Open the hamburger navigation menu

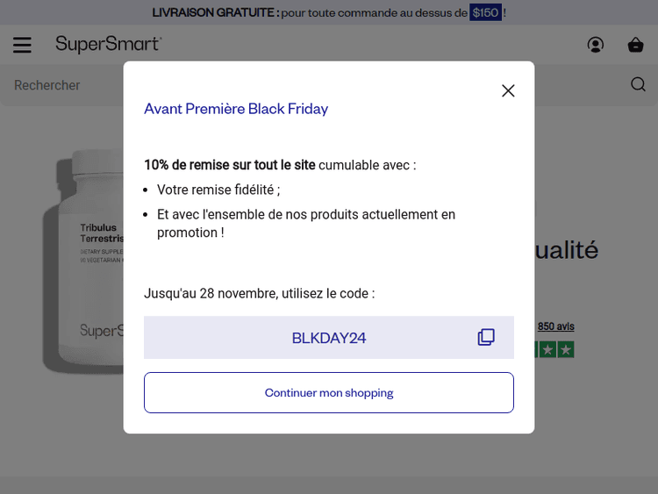tap(22, 45)
